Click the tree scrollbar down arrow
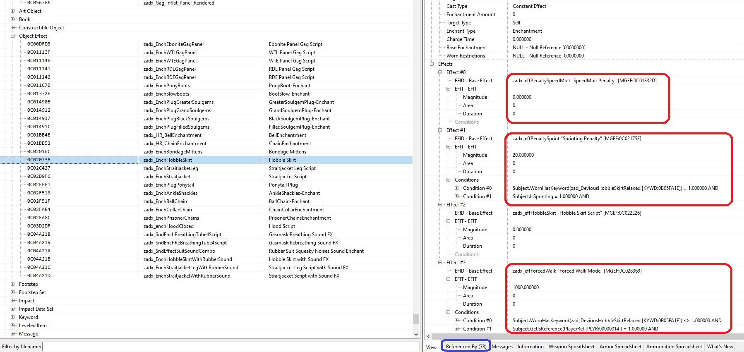The image size is (744, 352). click(416, 334)
